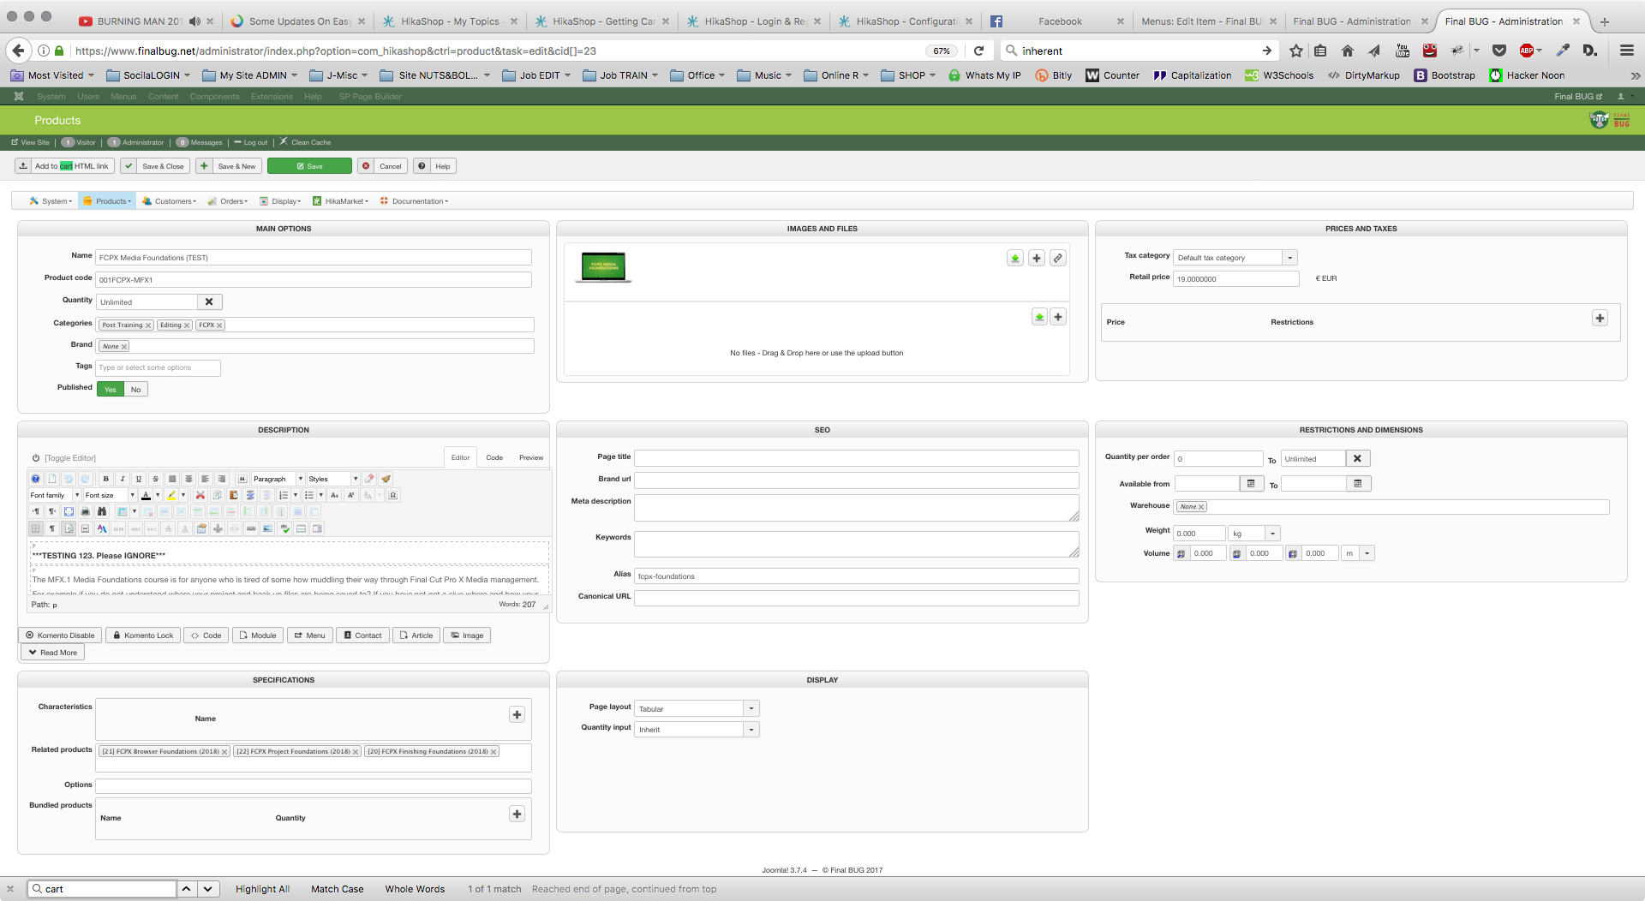1645x901 pixels.
Task: Open the Components menu in Joomla bar
Action: point(214,97)
